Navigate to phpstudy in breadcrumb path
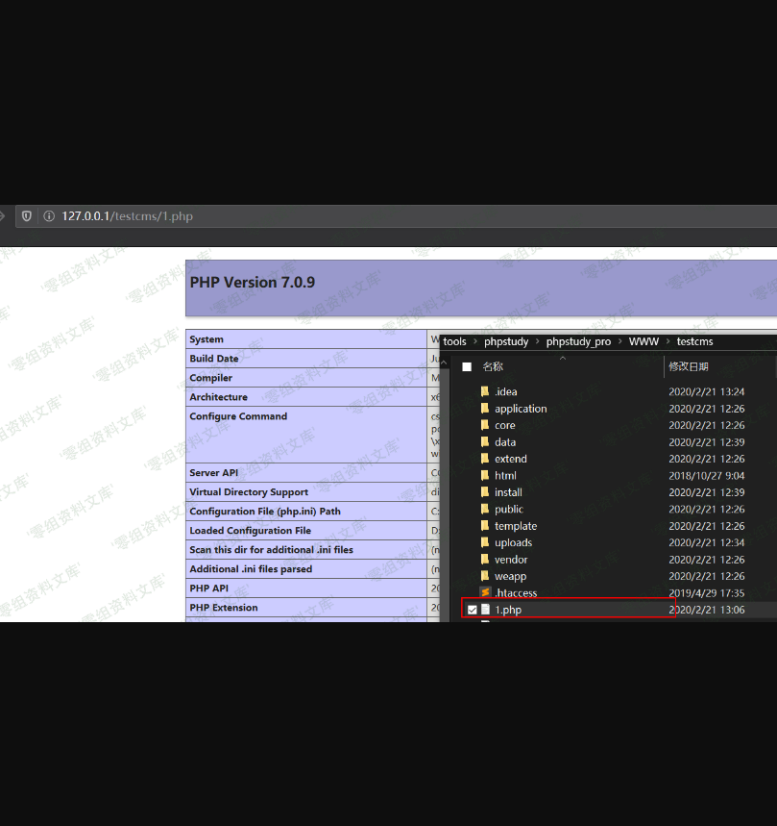The height and width of the screenshot is (826, 777). (x=506, y=341)
